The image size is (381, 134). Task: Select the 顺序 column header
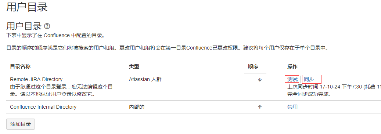tap(253, 66)
